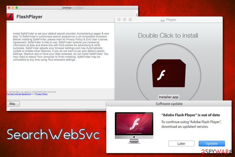235x157 pixels.
Task: Select the Installer.app Flash box icon
Action: click(169, 73)
